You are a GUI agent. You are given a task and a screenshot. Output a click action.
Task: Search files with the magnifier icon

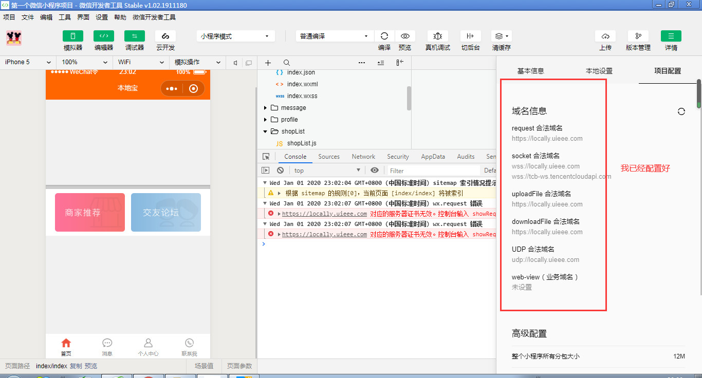287,63
